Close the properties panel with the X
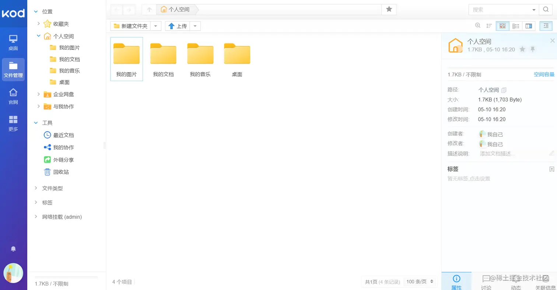Viewport: 557px width, 290px height. pyautogui.click(x=552, y=41)
